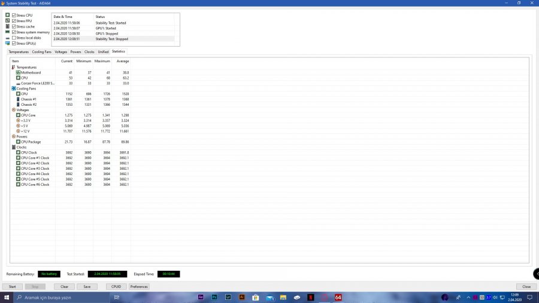Screen dimensions: 539x303
Task: Select the 'GPU1: Stopped' log row
Action: pos(113,33)
